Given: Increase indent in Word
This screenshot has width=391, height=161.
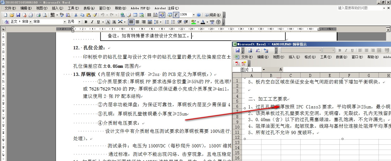Looking at the screenshot, I should pyautogui.click(x=186, y=22).
